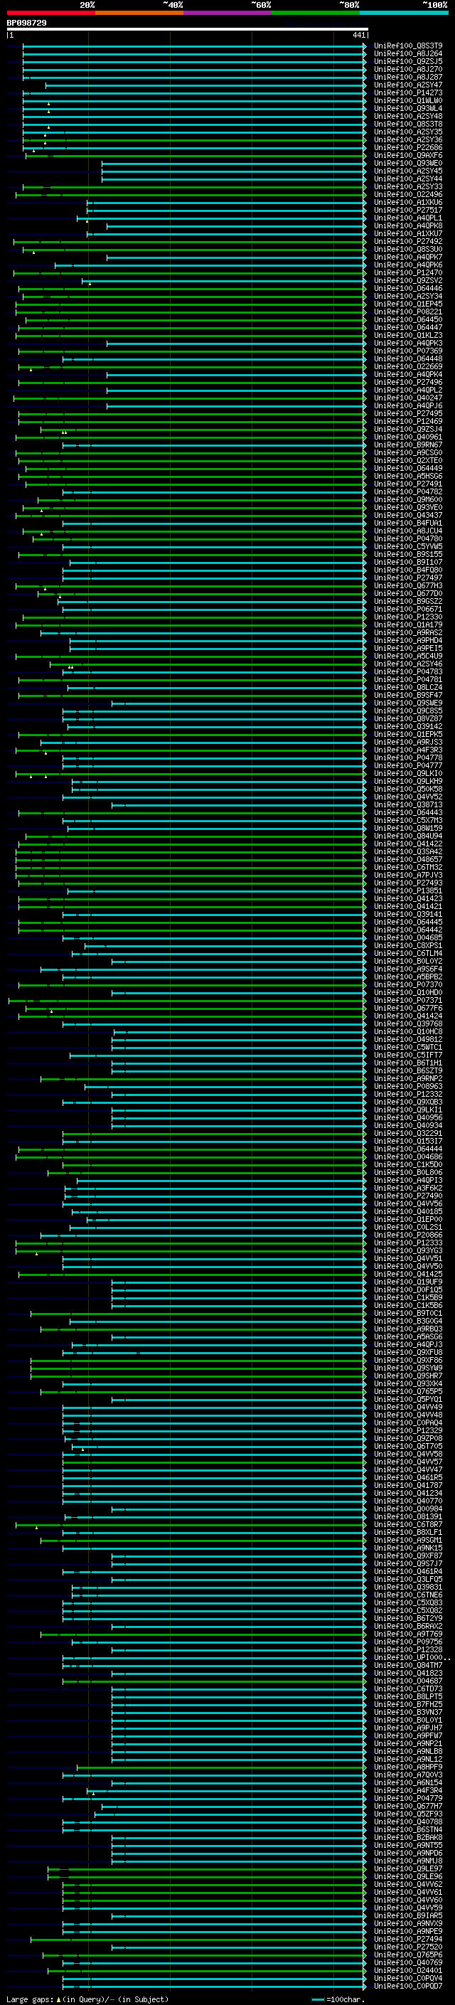This screenshot has width=455, height=2005.
Task: Open hit UniRef100_Q9AXF6
Action: click(408, 156)
